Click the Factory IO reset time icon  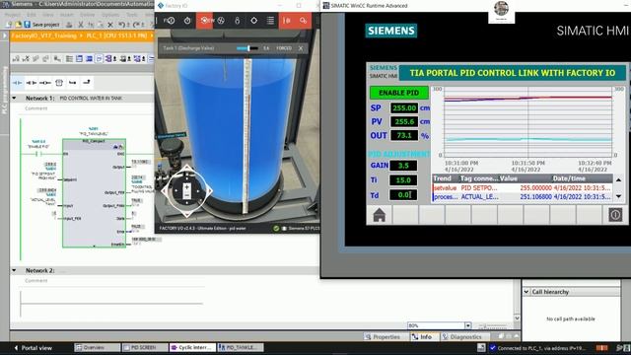click(x=170, y=20)
